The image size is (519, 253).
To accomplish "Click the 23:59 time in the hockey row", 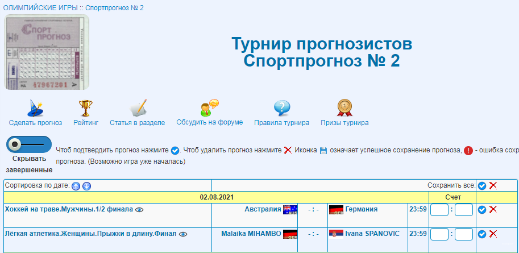I will 418,209.
